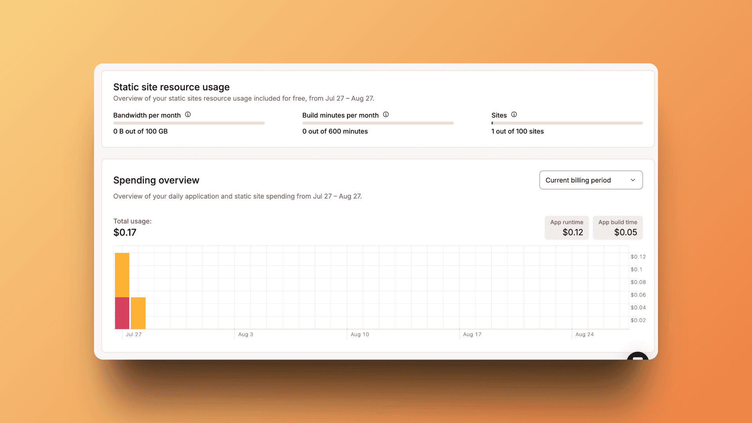The image size is (752, 423).
Task: Click the Sites usage progress bar
Action: tap(567, 123)
